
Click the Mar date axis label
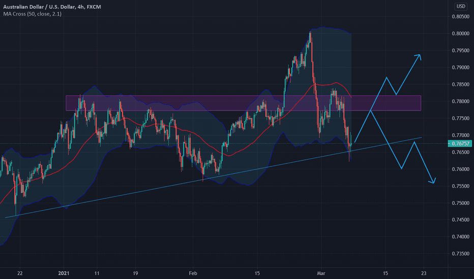(x=321, y=273)
